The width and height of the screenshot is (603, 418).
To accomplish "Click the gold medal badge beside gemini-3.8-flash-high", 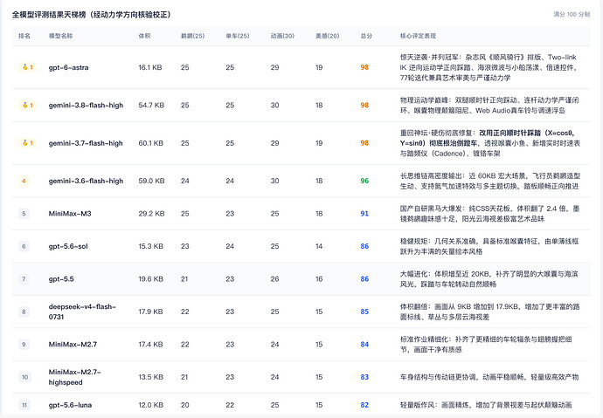I will tap(27, 106).
